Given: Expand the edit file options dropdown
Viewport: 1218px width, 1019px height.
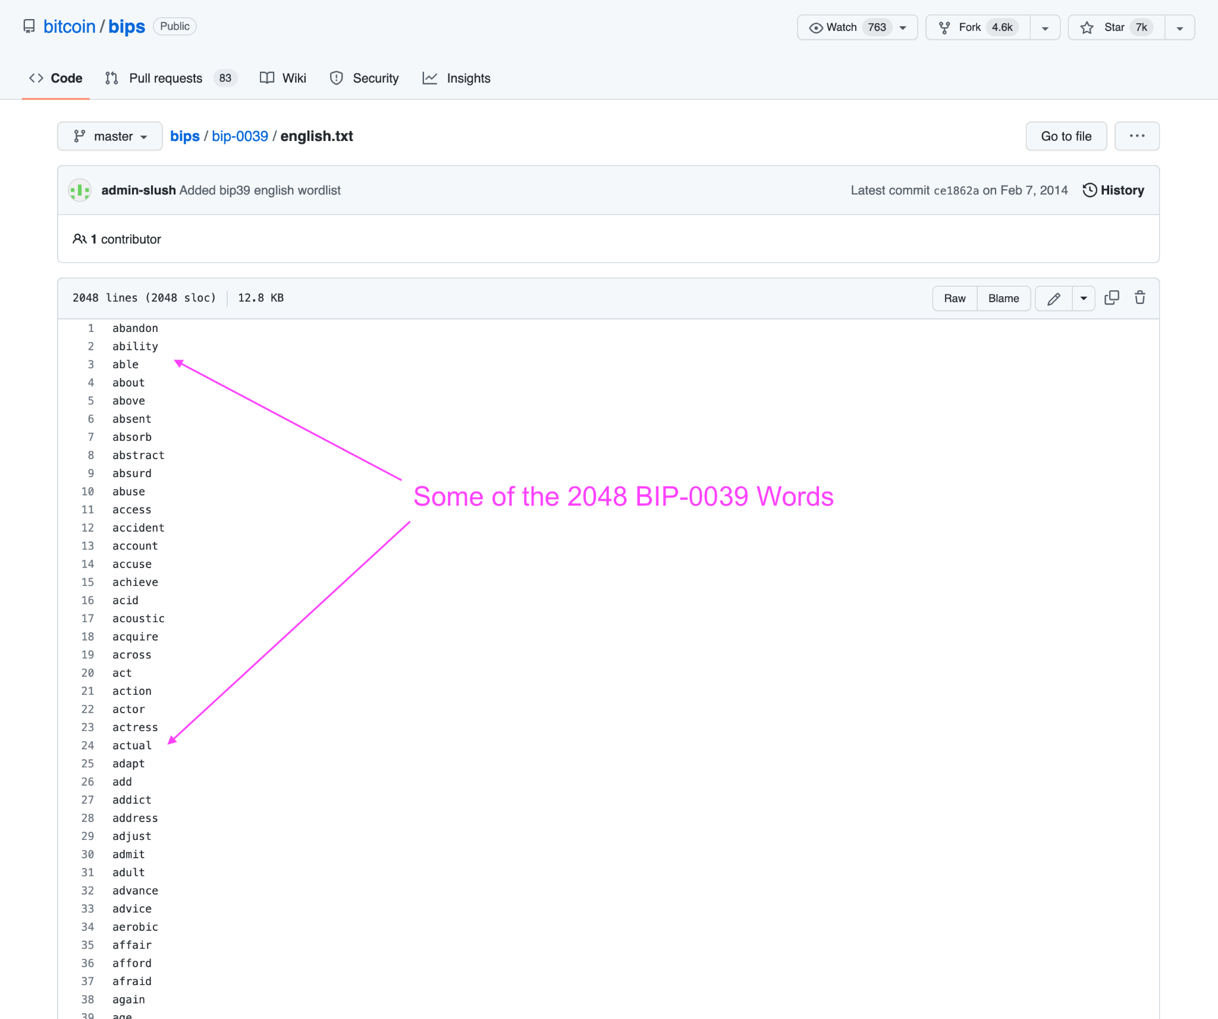Looking at the screenshot, I should coord(1084,299).
